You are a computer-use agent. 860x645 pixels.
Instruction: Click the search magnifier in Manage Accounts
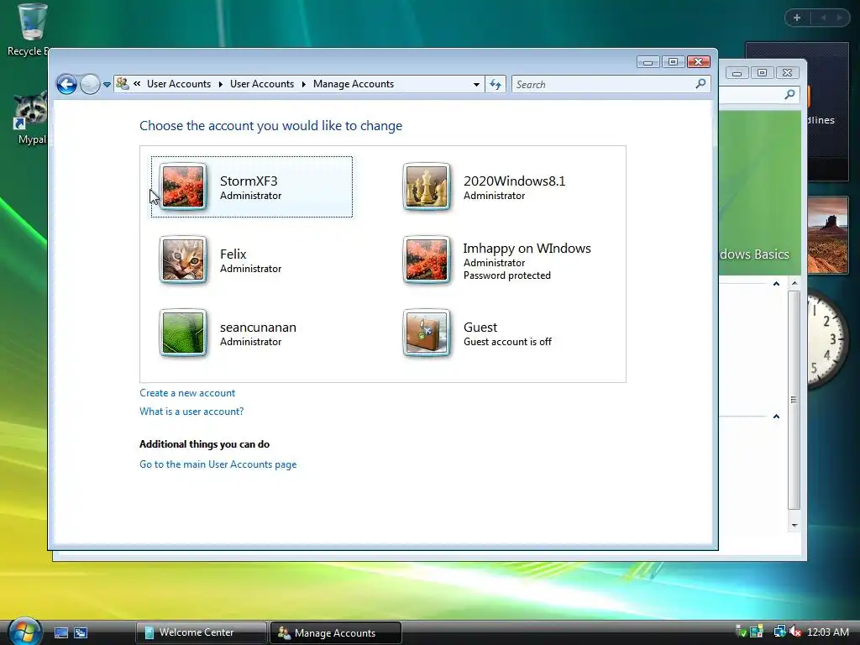700,84
